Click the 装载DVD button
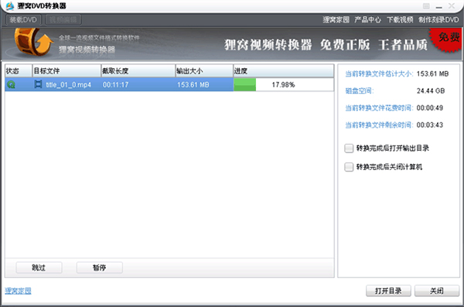464x307 pixels. click(x=23, y=20)
